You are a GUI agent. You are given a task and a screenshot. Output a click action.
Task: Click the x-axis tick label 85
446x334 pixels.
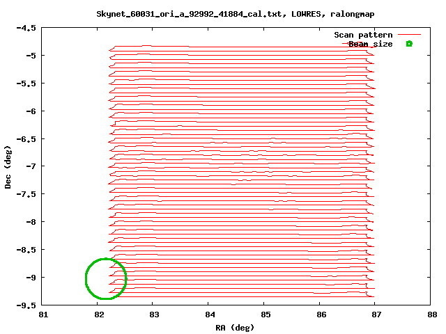pyautogui.click(x=264, y=315)
